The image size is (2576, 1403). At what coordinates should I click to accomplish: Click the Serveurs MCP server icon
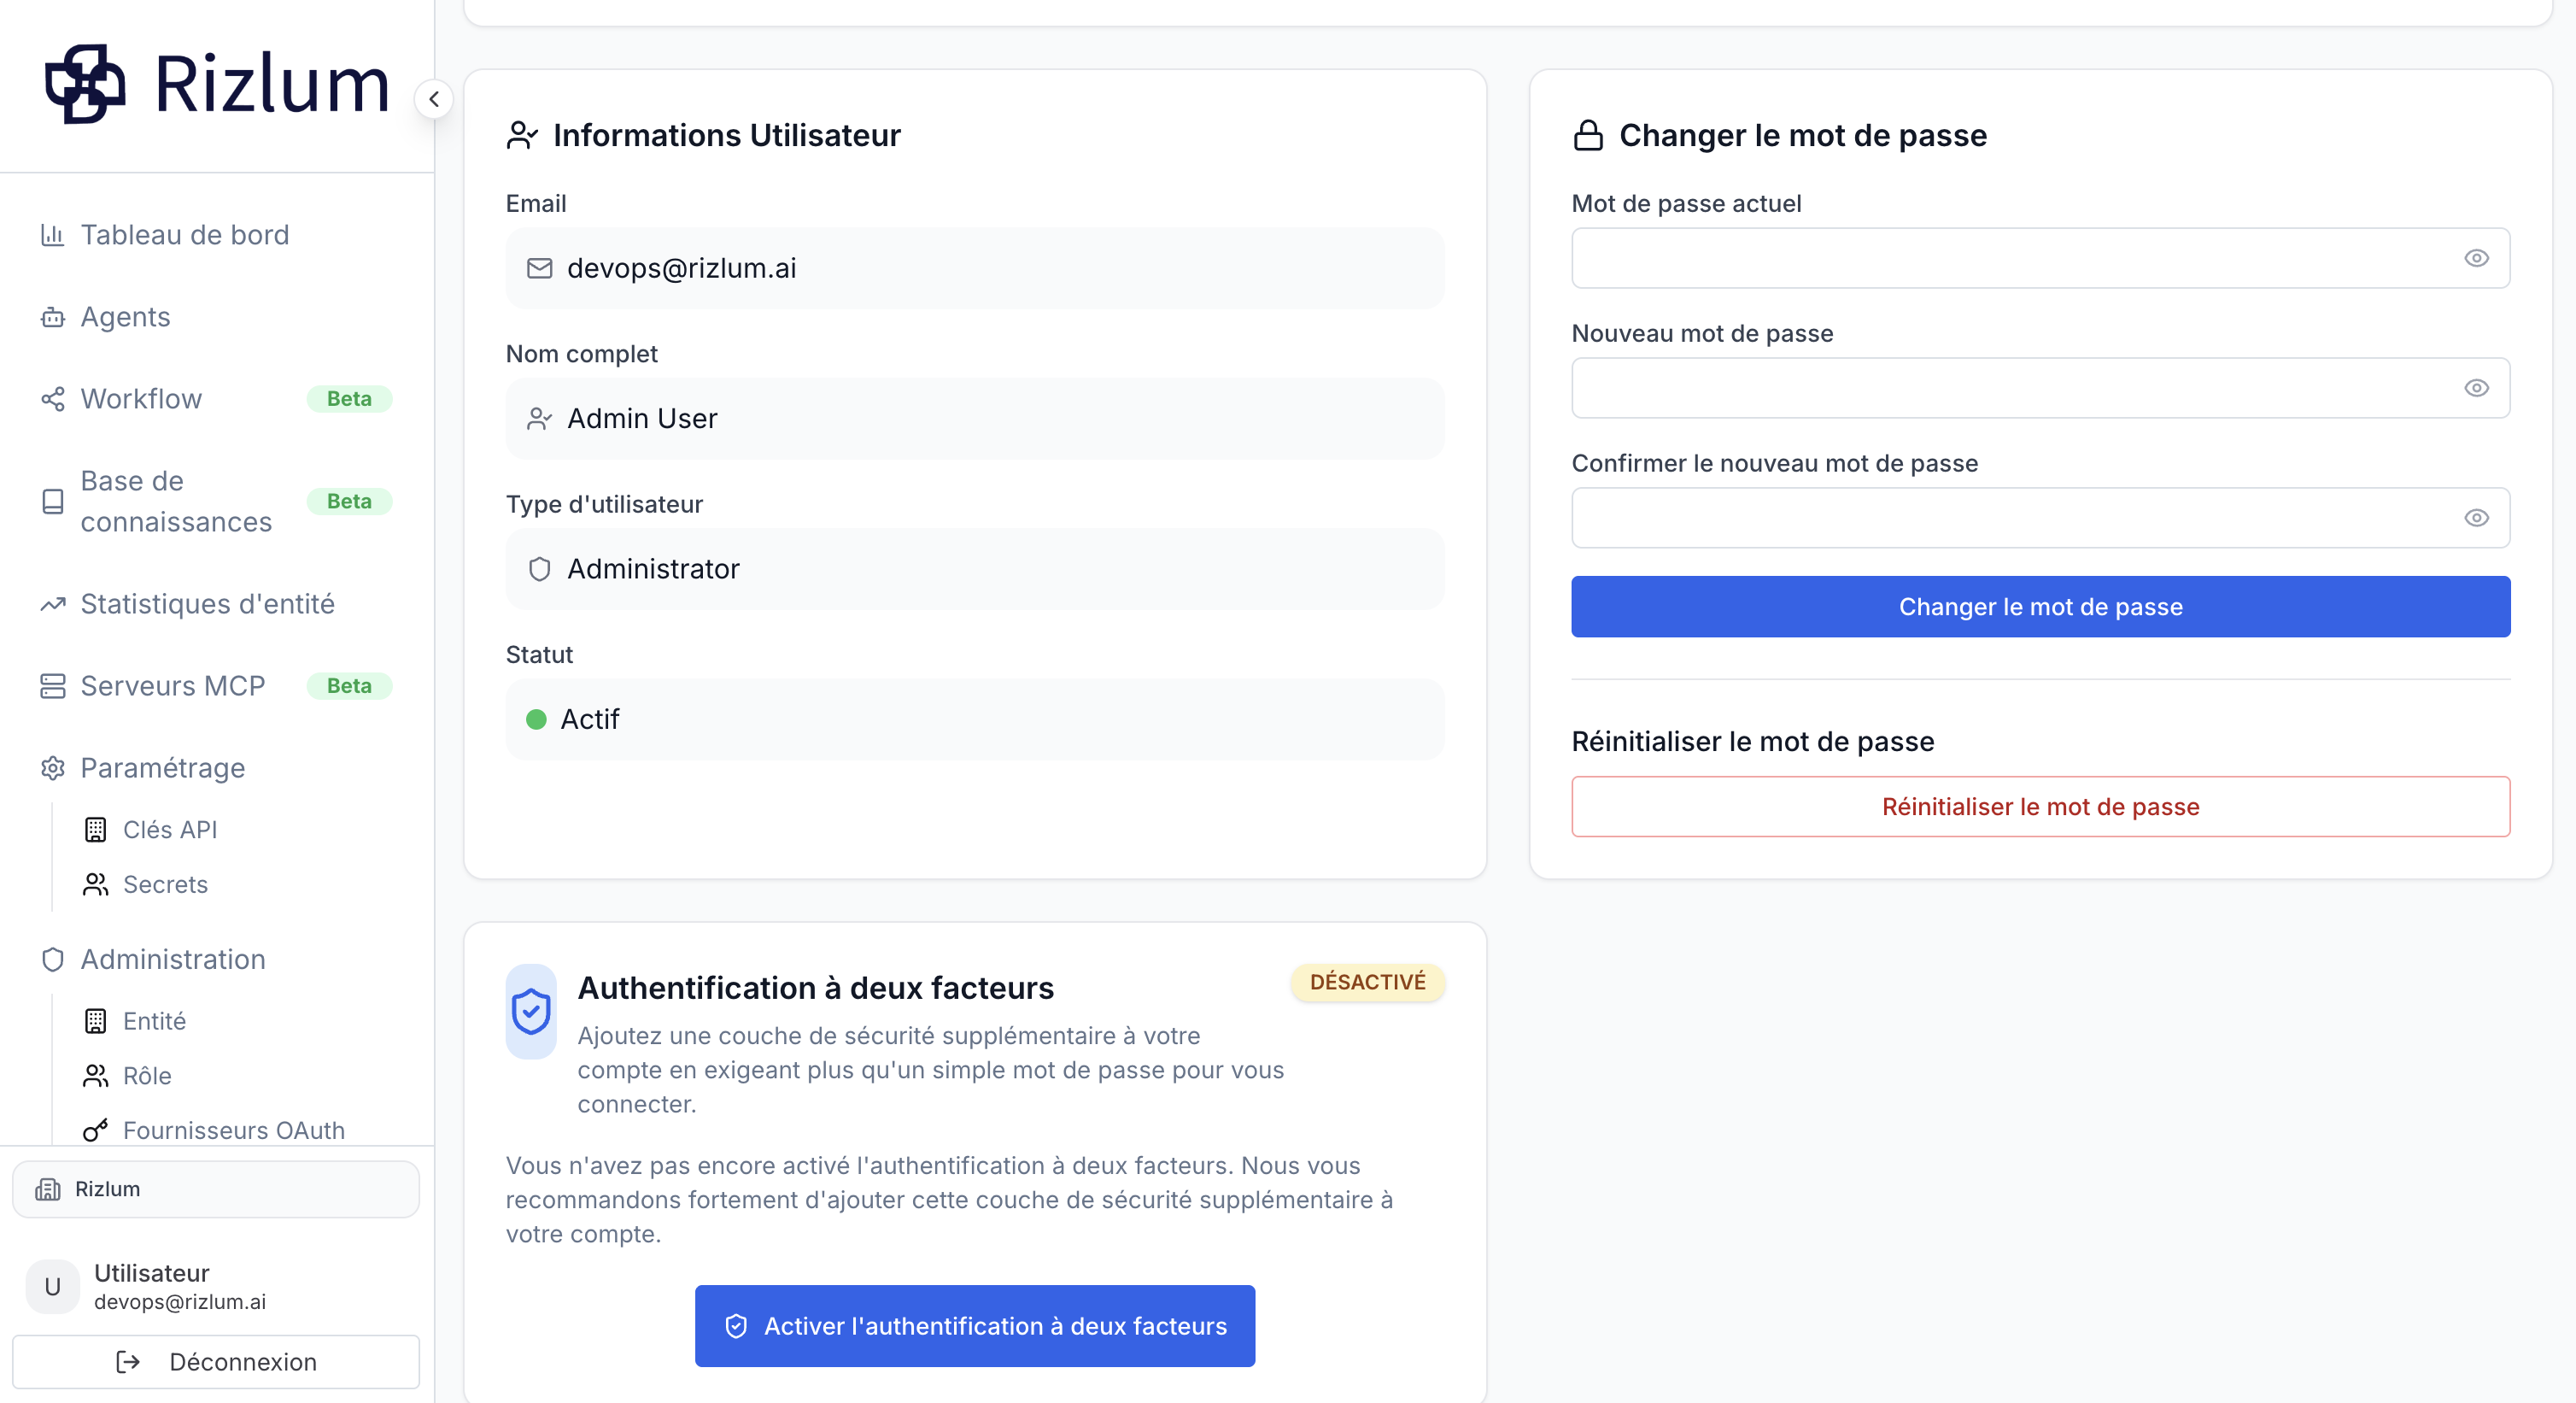[53, 686]
